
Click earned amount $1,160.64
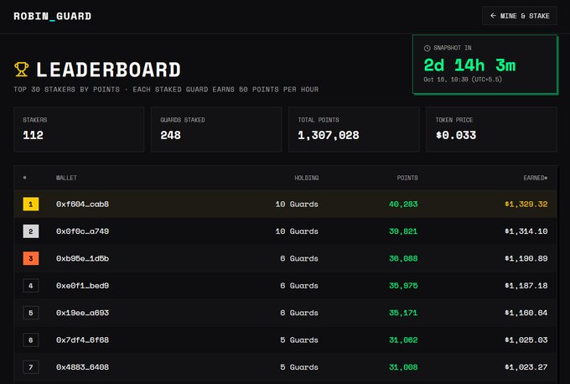(x=526, y=313)
